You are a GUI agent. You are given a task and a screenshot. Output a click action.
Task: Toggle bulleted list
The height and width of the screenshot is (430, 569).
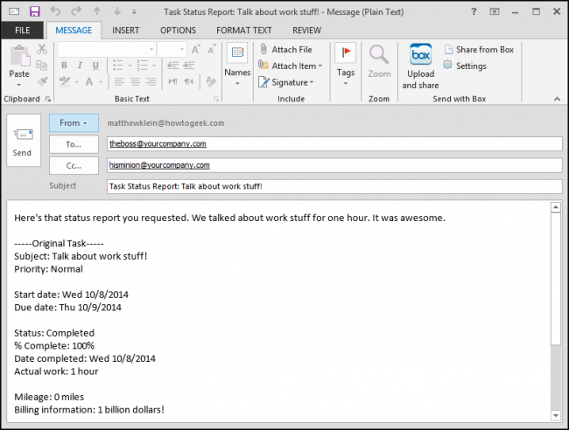(117, 66)
